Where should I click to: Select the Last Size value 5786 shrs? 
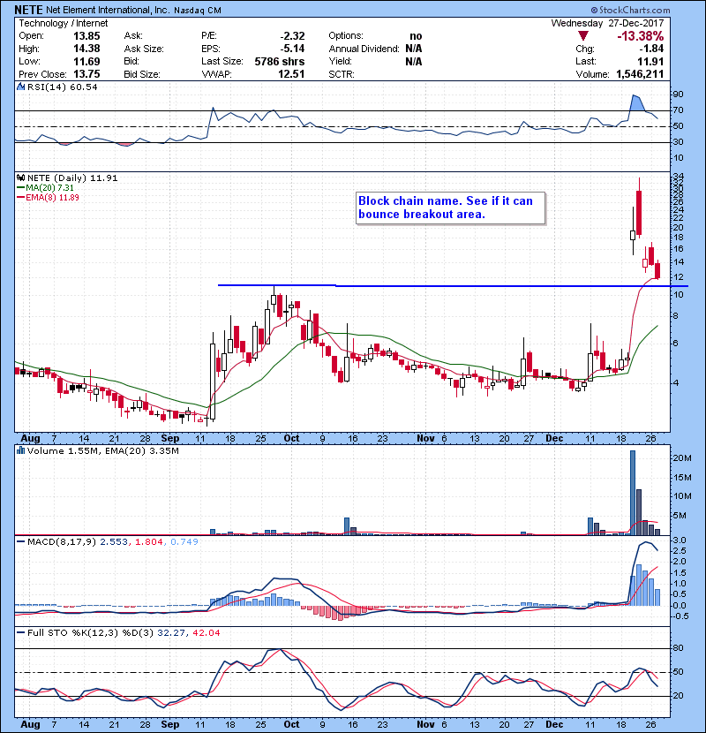(280, 61)
